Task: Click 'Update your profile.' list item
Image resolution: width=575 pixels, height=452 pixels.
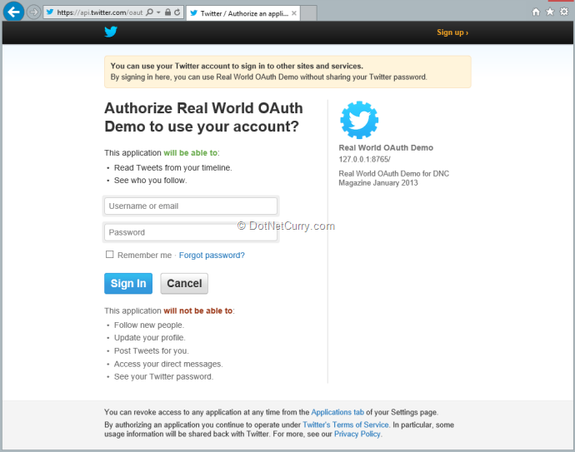Action: point(150,338)
